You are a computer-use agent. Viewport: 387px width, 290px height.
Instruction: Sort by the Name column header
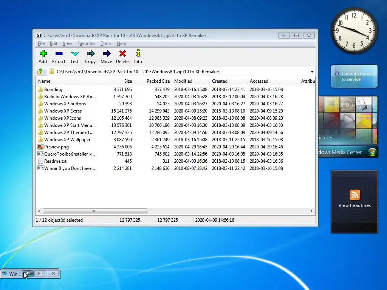(x=66, y=81)
